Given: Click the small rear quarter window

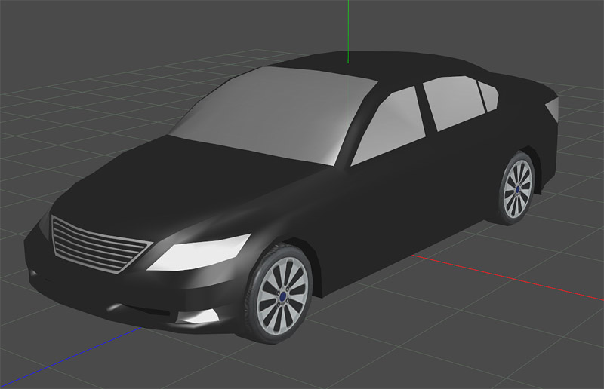Looking at the screenshot, I should tap(488, 96).
